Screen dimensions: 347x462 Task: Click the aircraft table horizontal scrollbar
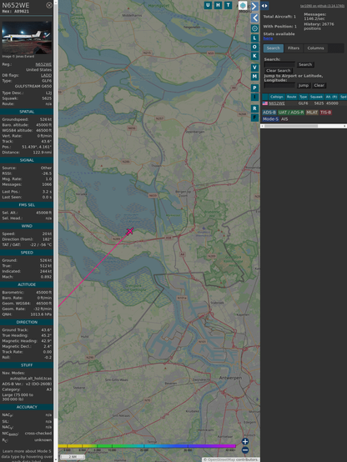(304, 126)
